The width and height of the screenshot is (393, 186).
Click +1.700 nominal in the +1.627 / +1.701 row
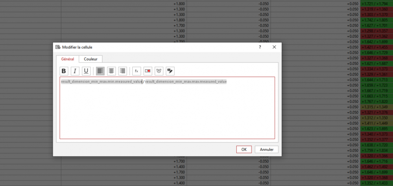pos(179,26)
